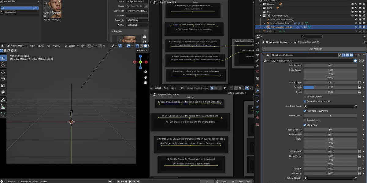Open the Node menu in the node editor
Screen dimensions: 367x183
pos(173,88)
